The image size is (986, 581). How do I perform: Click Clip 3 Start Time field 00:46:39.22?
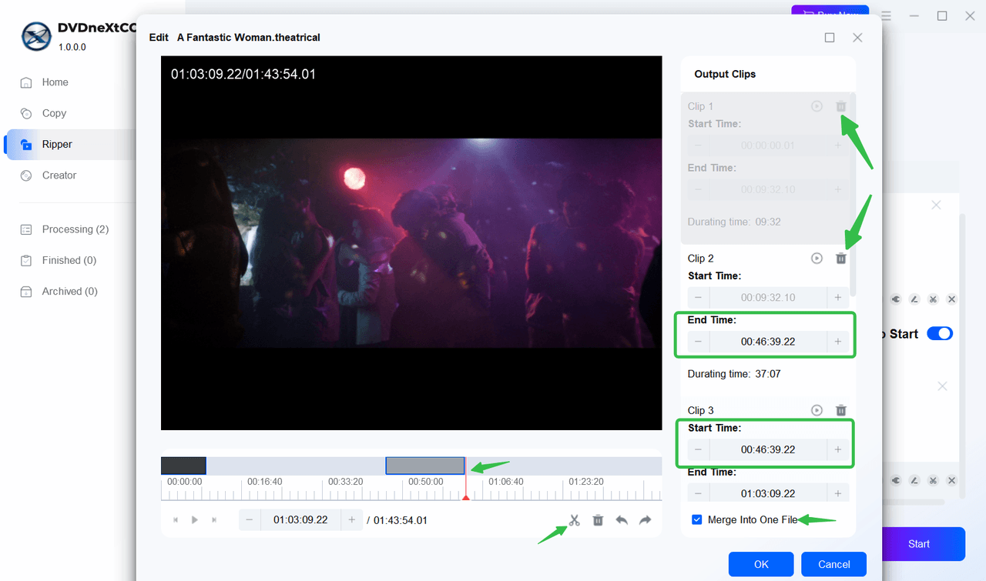768,449
